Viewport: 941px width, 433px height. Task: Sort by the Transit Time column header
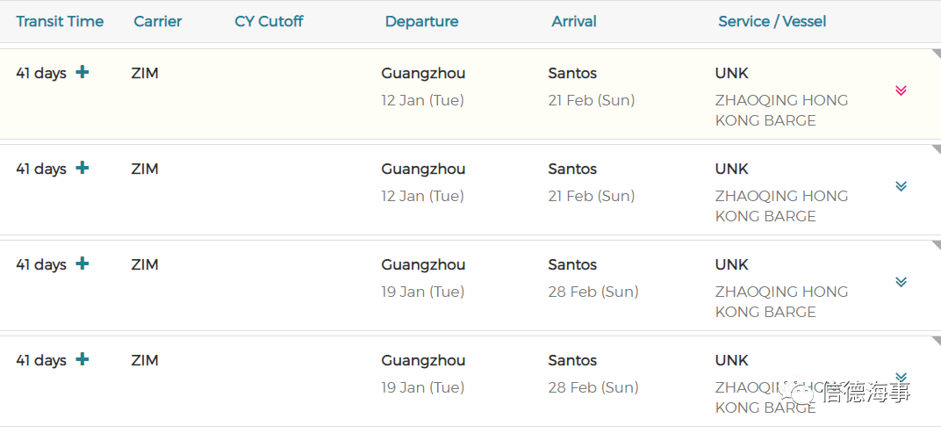tap(60, 22)
